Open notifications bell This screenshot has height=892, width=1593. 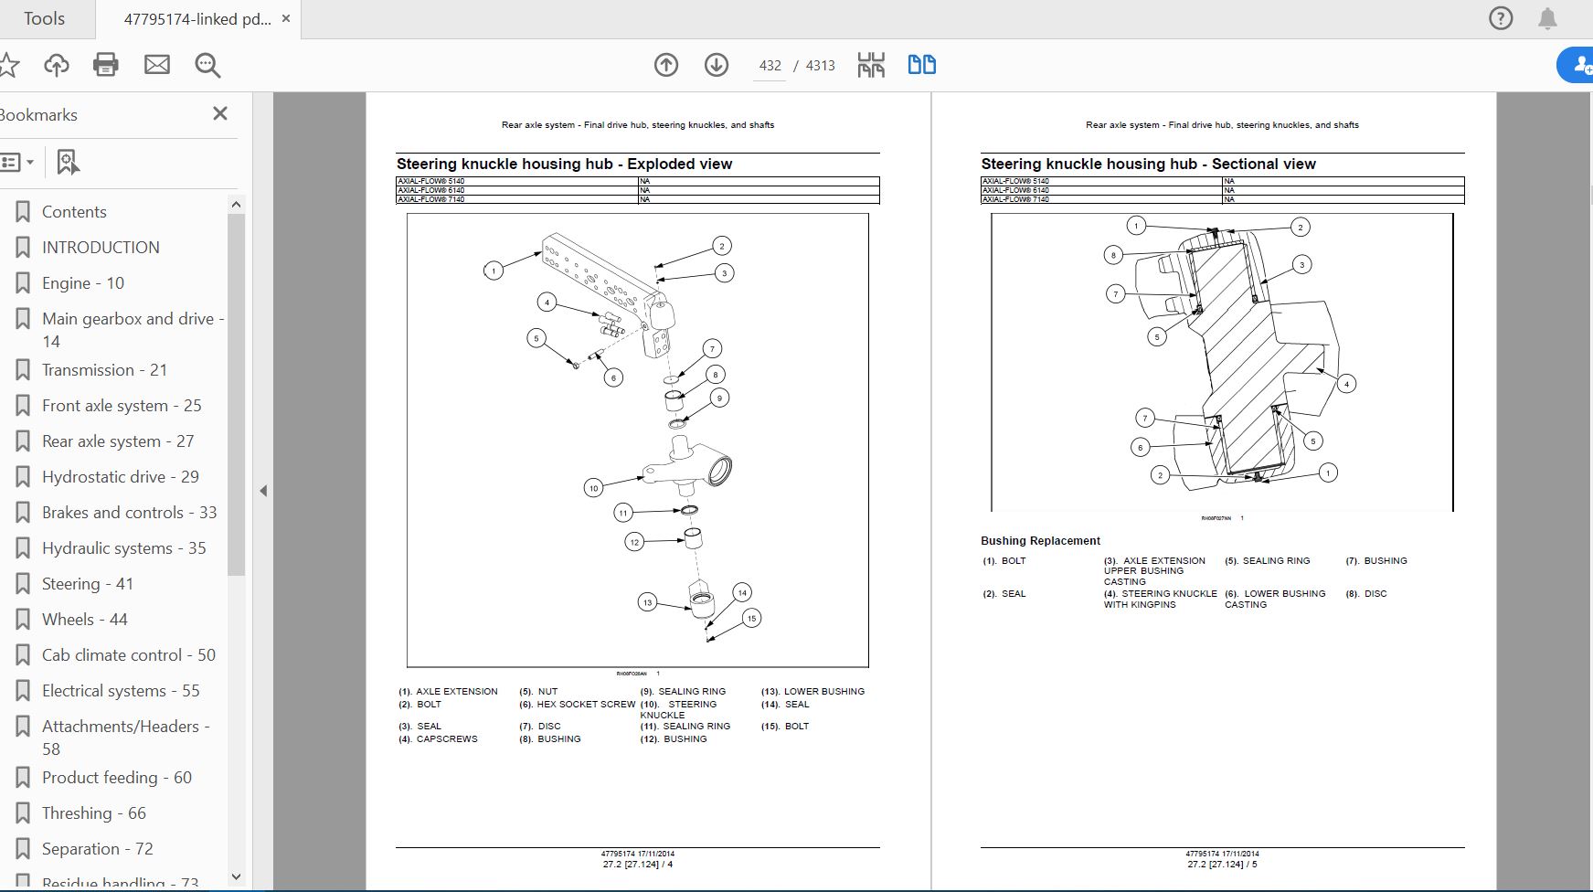click(x=1547, y=18)
